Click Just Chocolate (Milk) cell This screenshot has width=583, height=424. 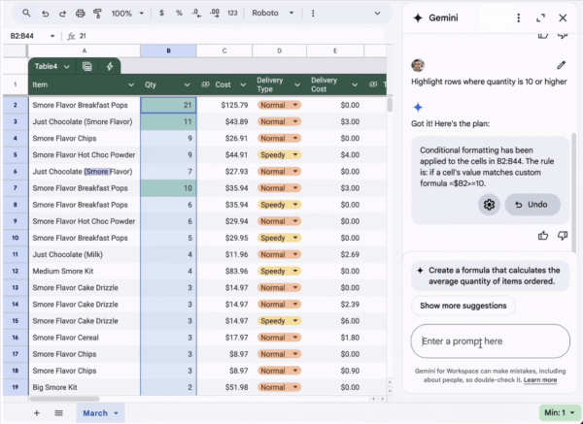85,254
